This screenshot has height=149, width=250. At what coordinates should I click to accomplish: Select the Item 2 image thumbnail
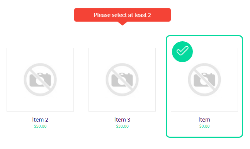(x=40, y=80)
